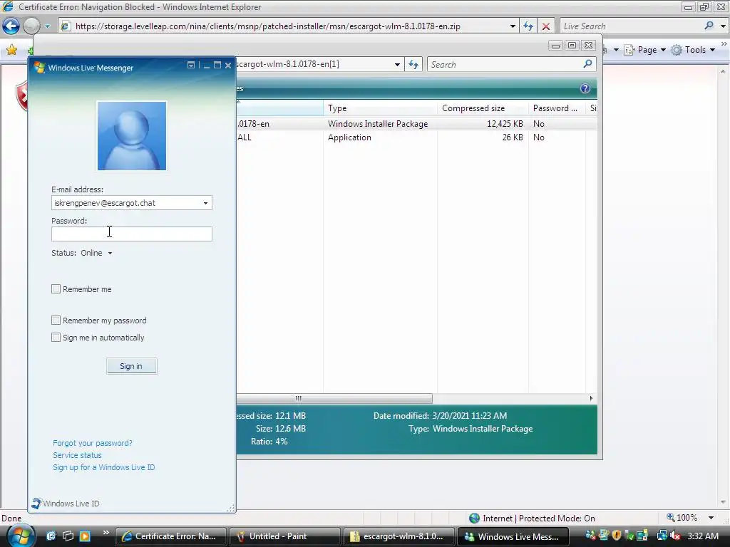
Task: Check the Remember me checkbox
Action: [56, 289]
